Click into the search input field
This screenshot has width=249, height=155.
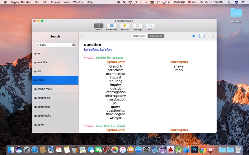(x=55, y=45)
